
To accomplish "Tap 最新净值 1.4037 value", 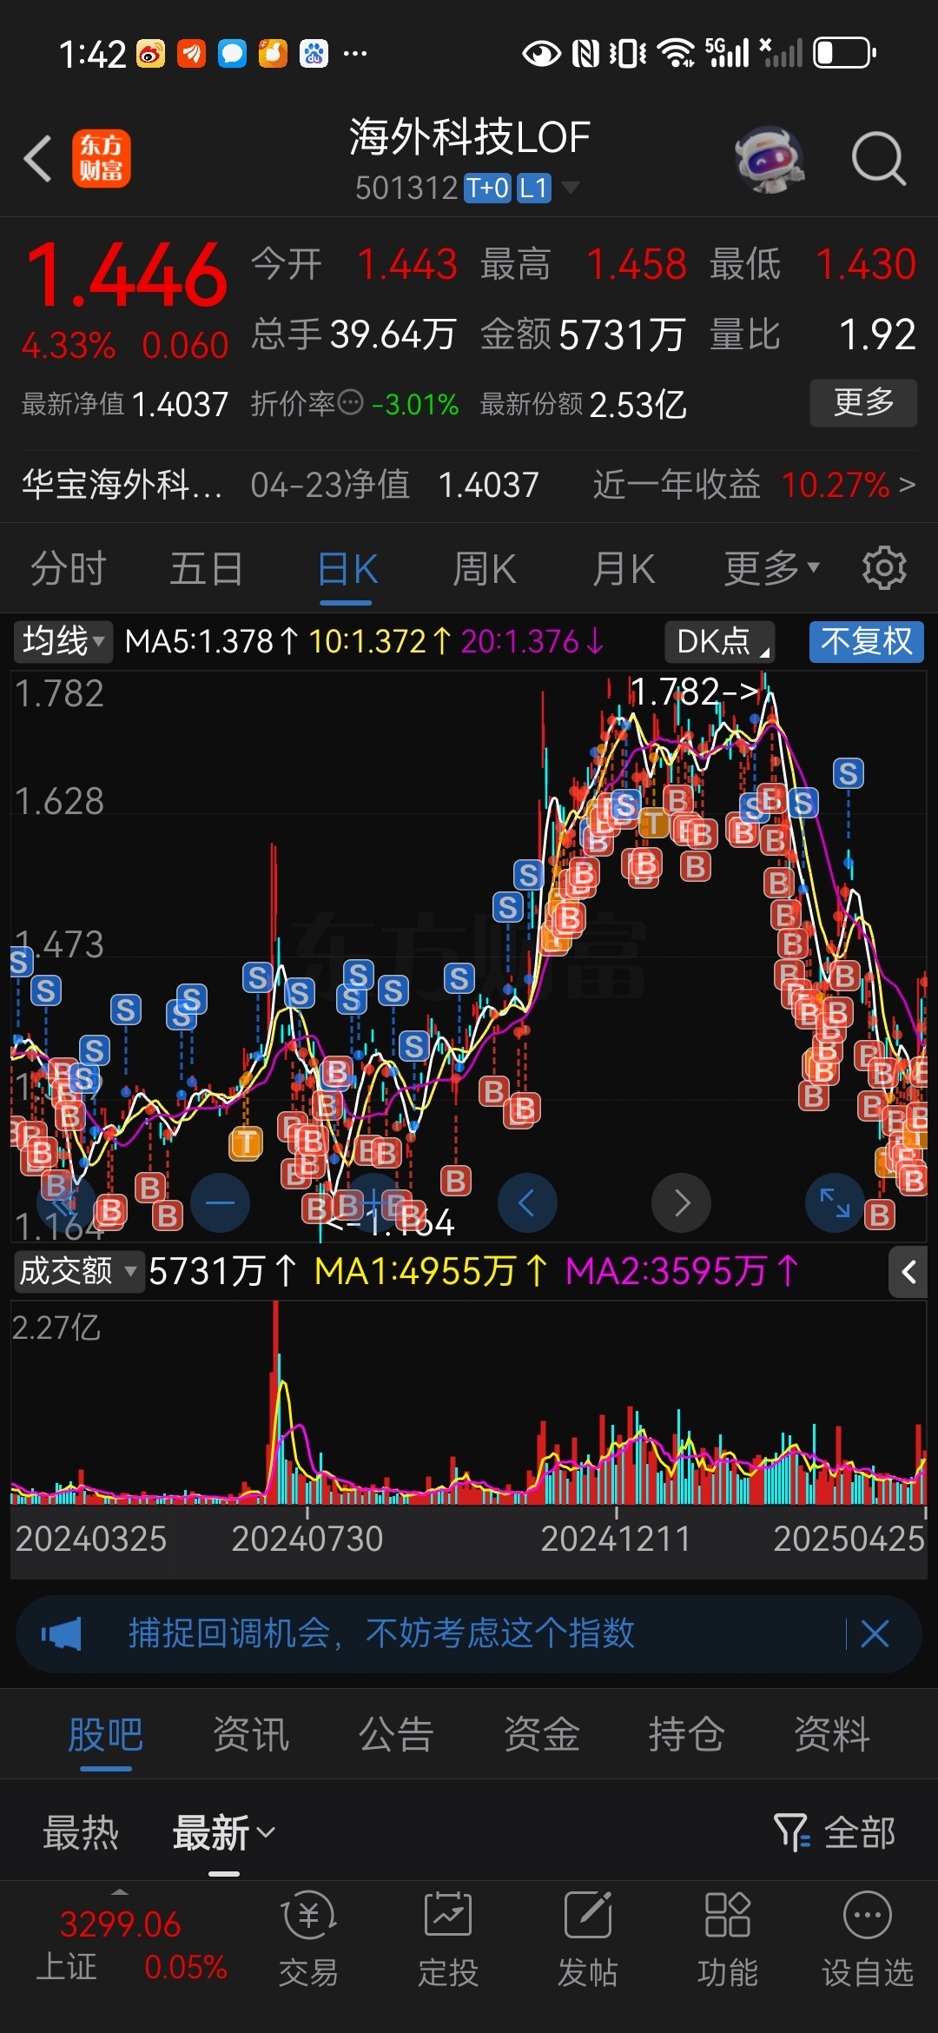I will pyautogui.click(x=180, y=404).
